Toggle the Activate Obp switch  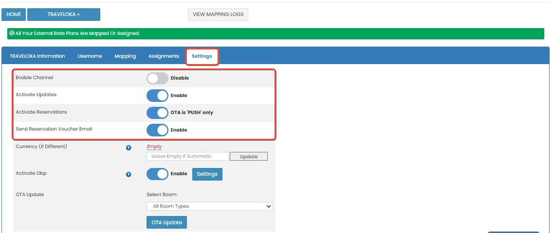click(x=157, y=174)
